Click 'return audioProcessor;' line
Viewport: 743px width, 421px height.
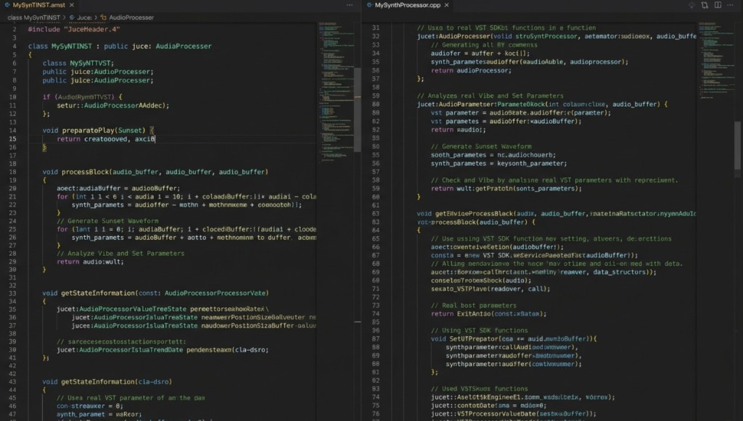[471, 70]
